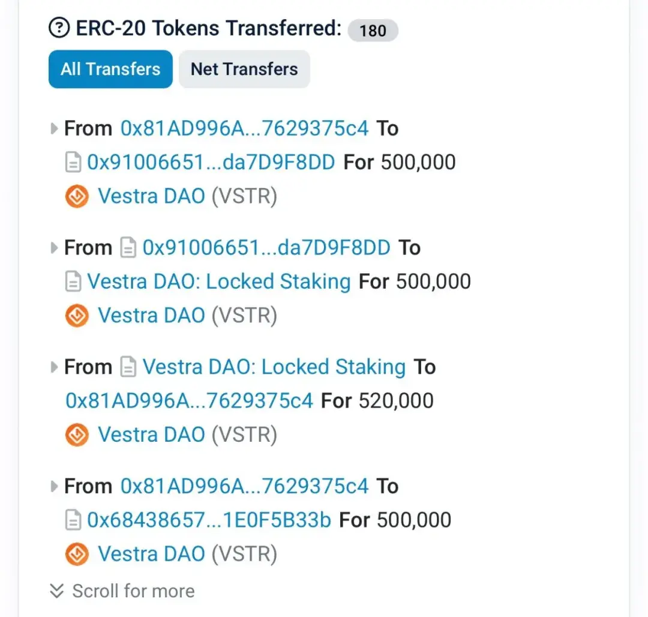
Task: Click contract icon before first 0x91006651 recipient
Action: click(x=73, y=163)
